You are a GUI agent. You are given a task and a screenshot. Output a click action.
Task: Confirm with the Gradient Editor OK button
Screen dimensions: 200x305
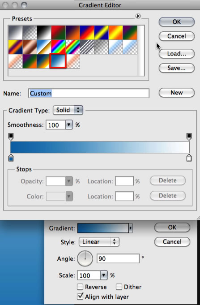click(176, 21)
